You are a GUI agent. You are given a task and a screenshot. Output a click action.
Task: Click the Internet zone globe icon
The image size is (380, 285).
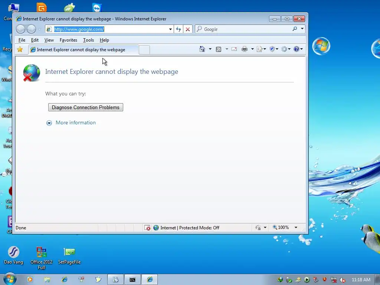point(156,227)
